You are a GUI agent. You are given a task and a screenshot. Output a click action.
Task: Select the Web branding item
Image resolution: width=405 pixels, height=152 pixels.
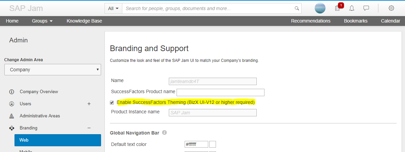(58, 140)
